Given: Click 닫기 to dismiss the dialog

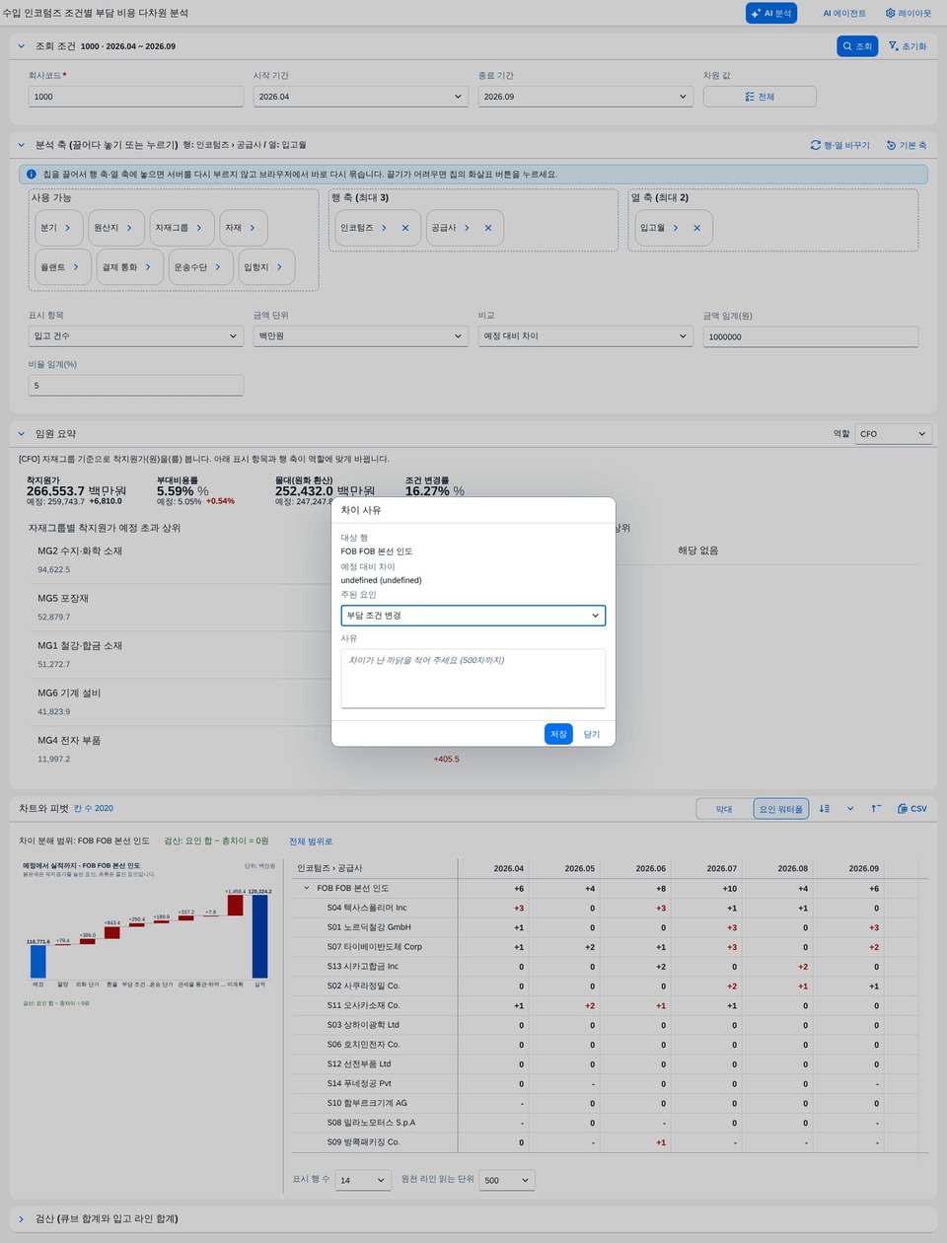Looking at the screenshot, I should pos(592,734).
